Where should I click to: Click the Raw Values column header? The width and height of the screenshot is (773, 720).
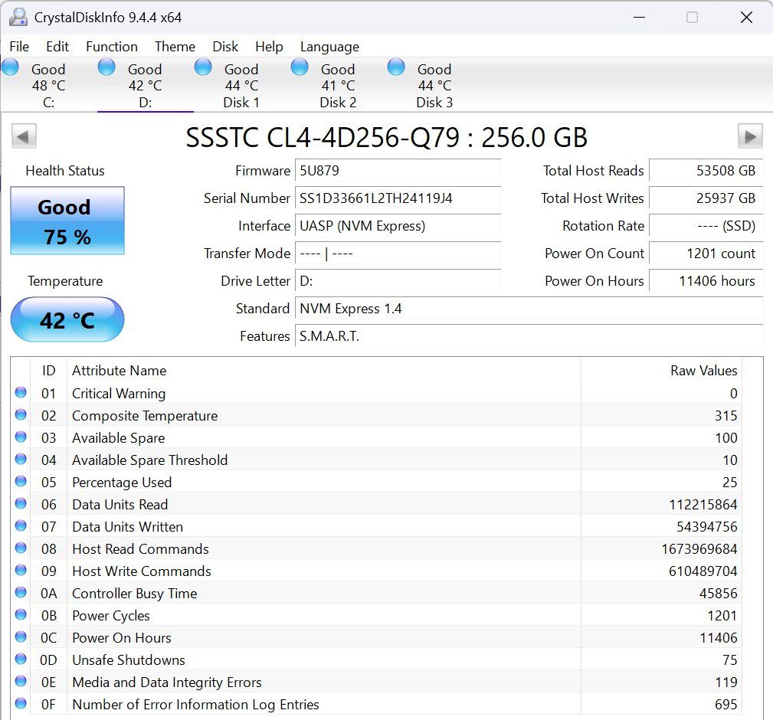pyautogui.click(x=662, y=370)
